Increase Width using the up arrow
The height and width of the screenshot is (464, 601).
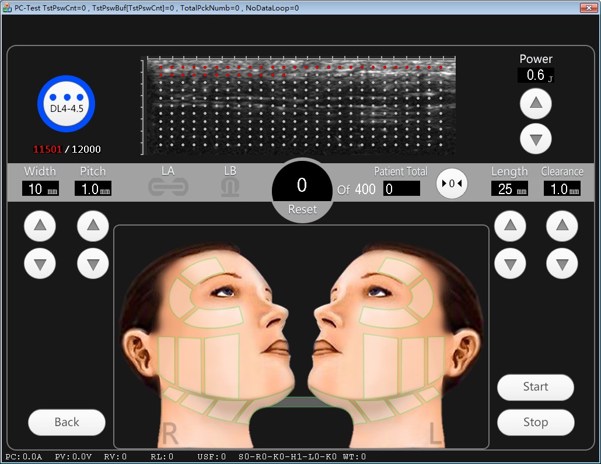pos(40,226)
